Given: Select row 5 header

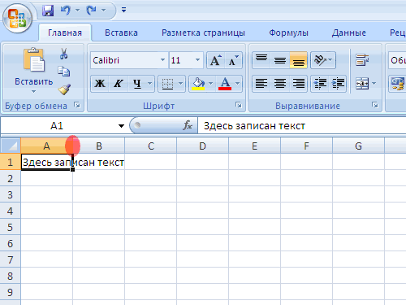Looking at the screenshot, I should tap(10, 227).
